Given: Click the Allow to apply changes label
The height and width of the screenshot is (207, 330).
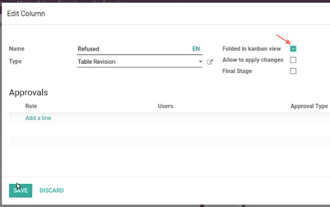Looking at the screenshot, I should pos(253,60).
